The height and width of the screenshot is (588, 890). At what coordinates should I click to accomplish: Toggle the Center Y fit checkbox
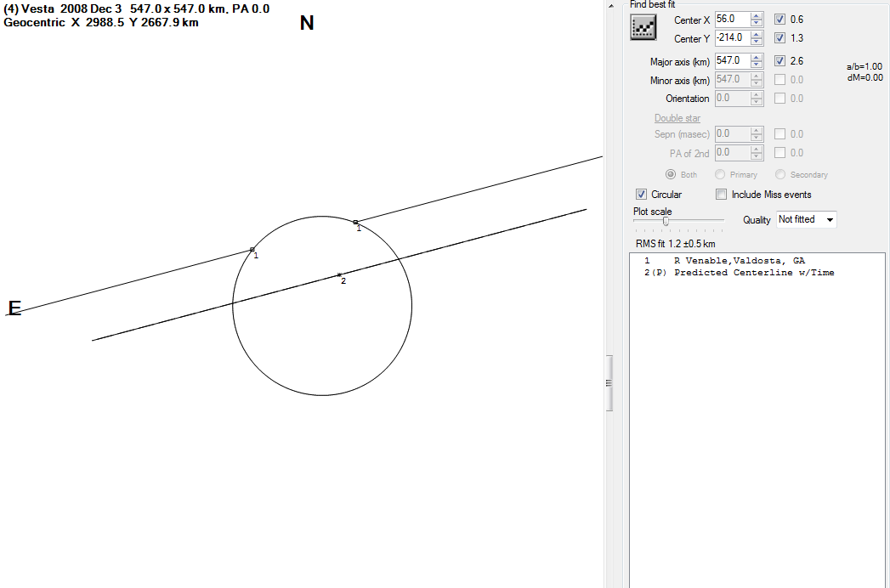pyautogui.click(x=779, y=38)
